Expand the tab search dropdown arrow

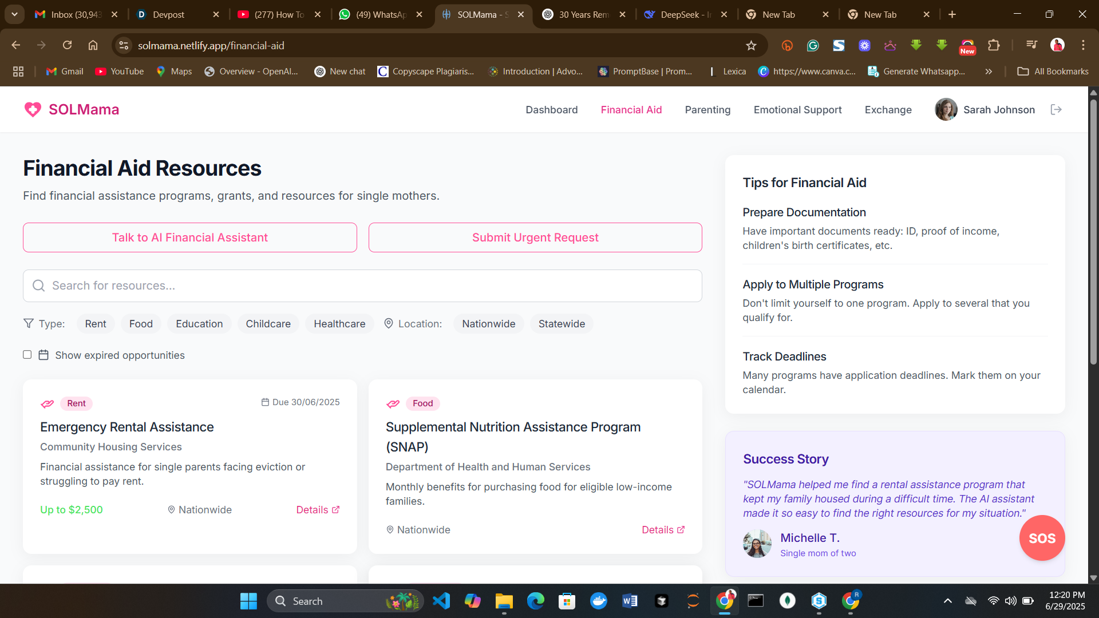pyautogui.click(x=14, y=14)
